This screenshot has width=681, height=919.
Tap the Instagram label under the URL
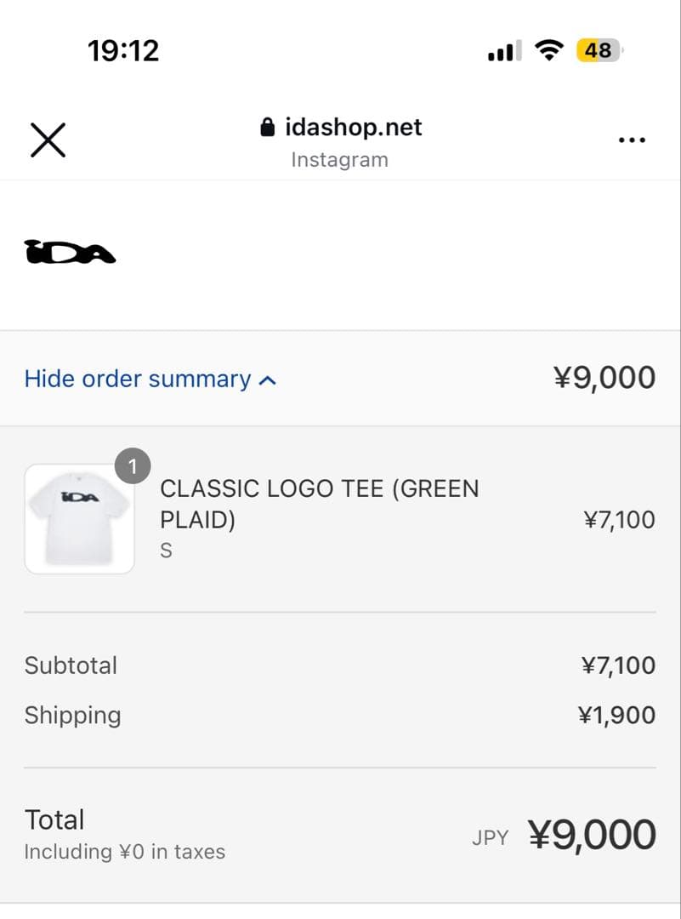point(339,159)
